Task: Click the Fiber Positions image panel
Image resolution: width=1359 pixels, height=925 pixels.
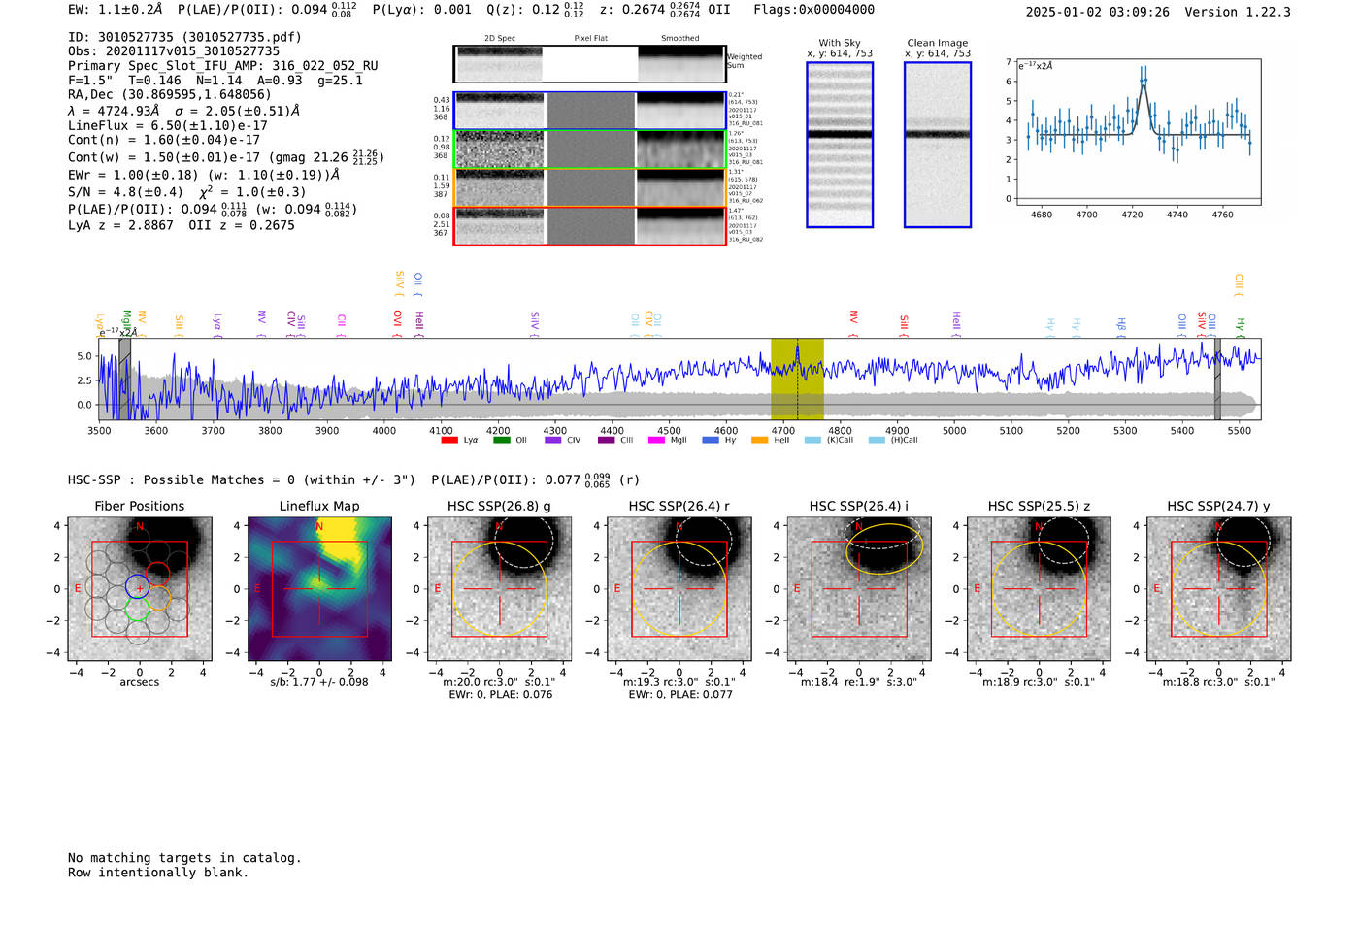Action: pos(140,589)
